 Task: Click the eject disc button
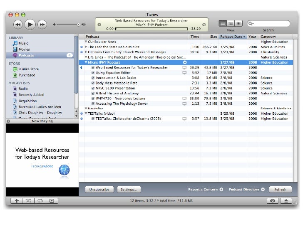point(286,201)
